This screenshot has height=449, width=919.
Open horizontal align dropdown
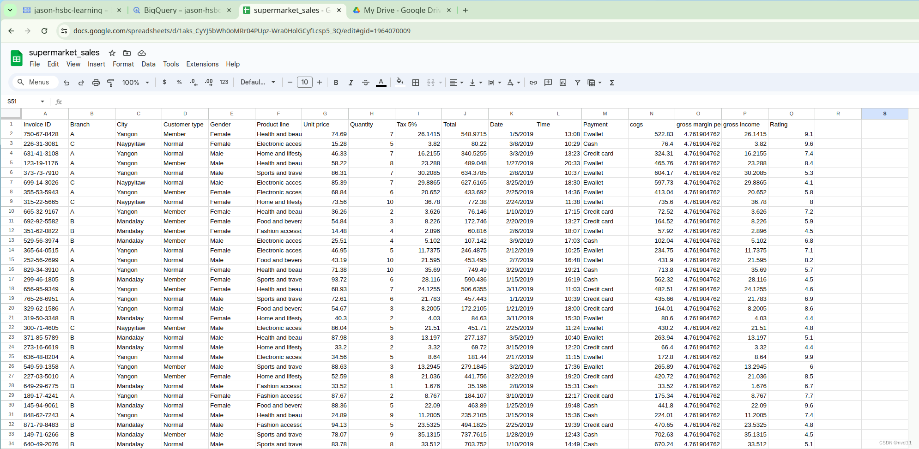click(456, 83)
